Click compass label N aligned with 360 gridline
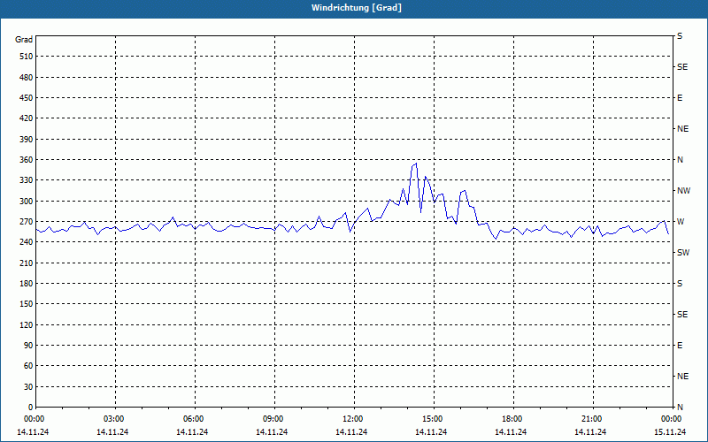 click(x=680, y=160)
